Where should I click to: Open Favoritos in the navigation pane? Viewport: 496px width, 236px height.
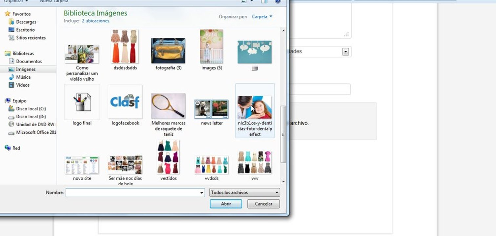[21, 14]
